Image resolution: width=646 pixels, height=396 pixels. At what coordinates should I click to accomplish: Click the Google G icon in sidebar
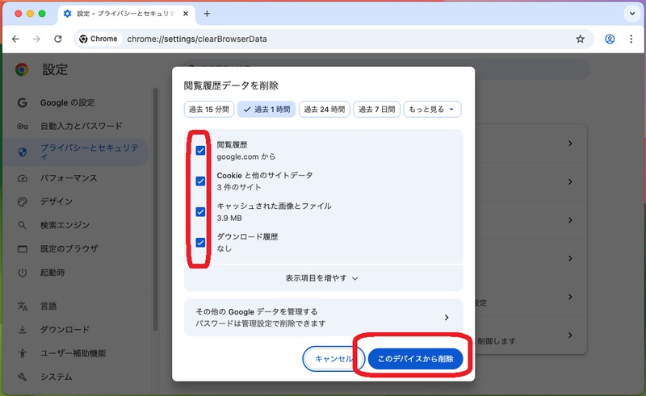[23, 102]
